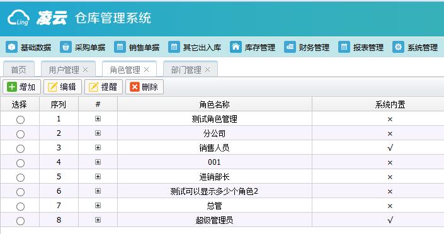Click the 其它出入库 icon

click(174, 47)
